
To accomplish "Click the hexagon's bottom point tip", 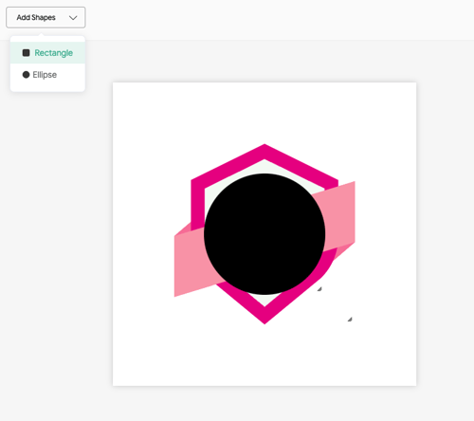I will tap(264, 319).
